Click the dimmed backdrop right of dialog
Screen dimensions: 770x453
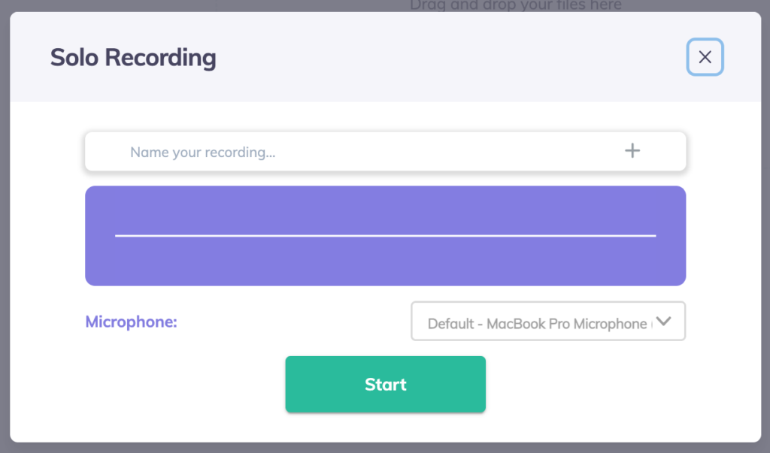765,225
